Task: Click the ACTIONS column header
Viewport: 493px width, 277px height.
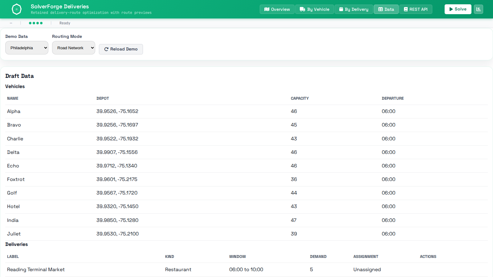Action: (428, 257)
